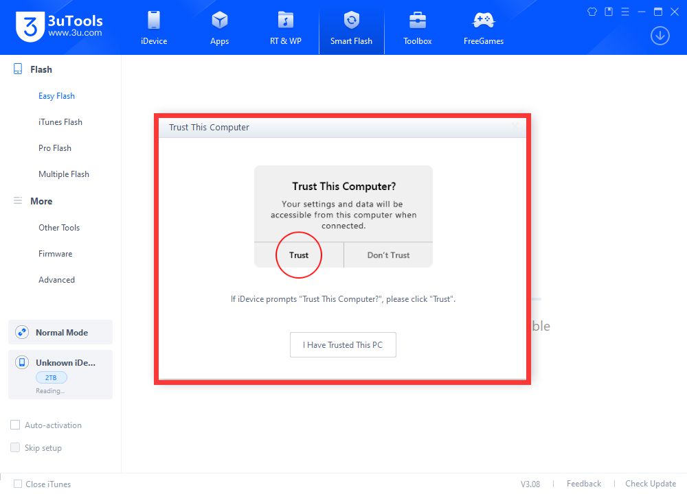This screenshot has height=494, width=687.
Task: Click the skin shirt icon in title bar
Action: click(x=592, y=12)
